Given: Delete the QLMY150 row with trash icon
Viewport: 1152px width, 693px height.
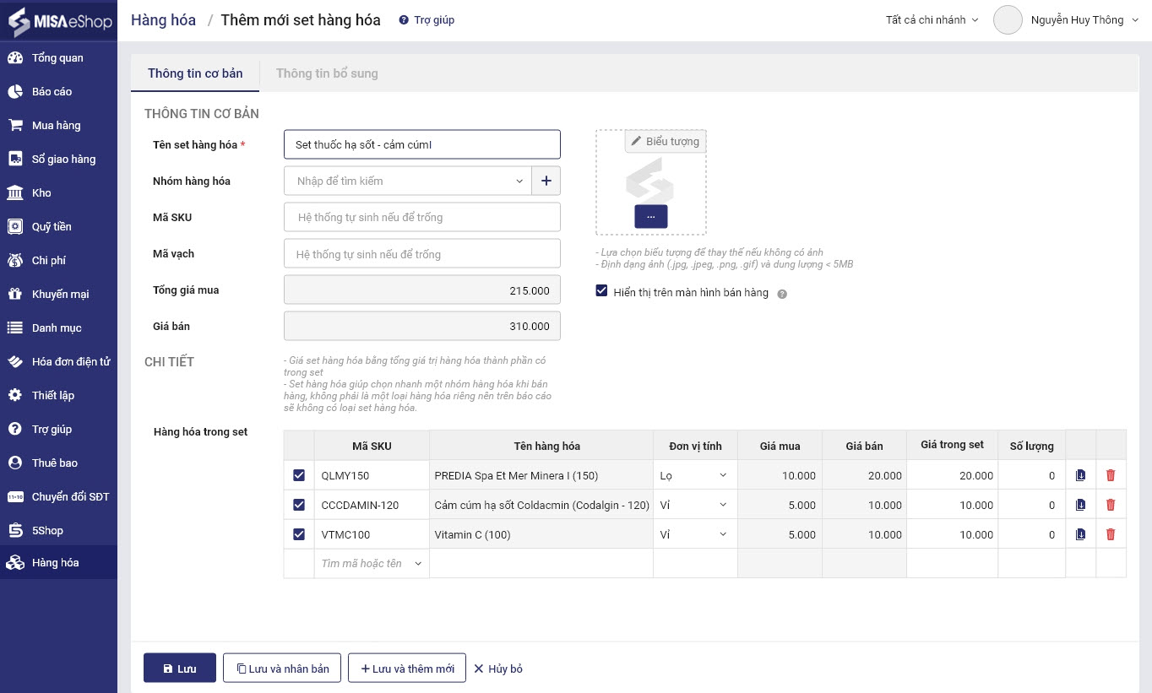Looking at the screenshot, I should tap(1110, 475).
